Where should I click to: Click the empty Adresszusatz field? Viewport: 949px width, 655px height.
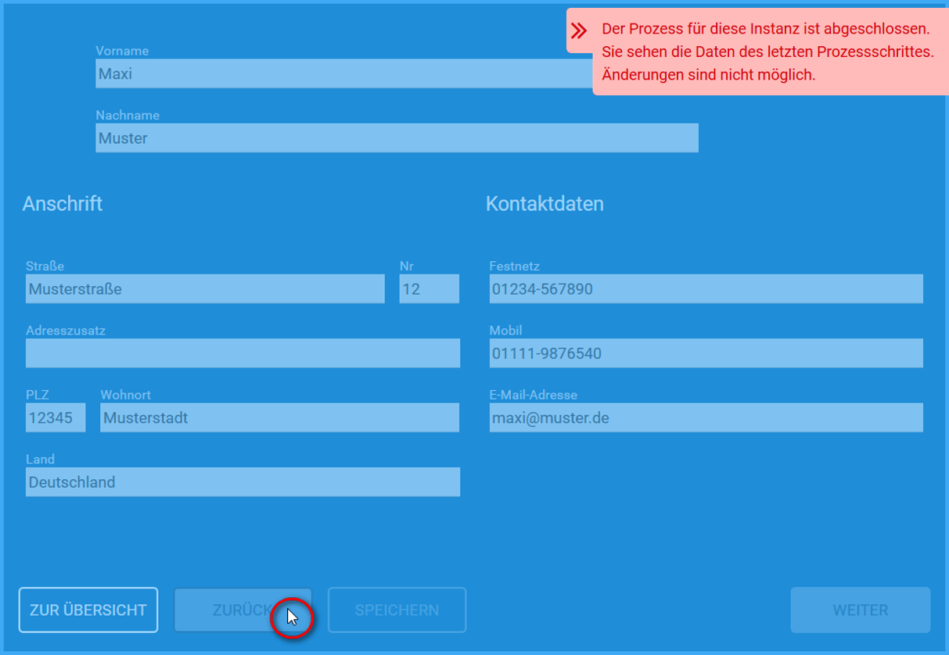tap(243, 353)
